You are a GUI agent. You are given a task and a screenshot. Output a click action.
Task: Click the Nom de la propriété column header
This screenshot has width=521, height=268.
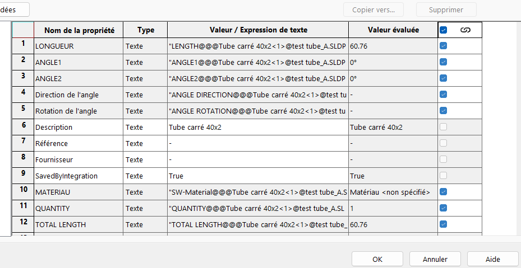pos(79,30)
